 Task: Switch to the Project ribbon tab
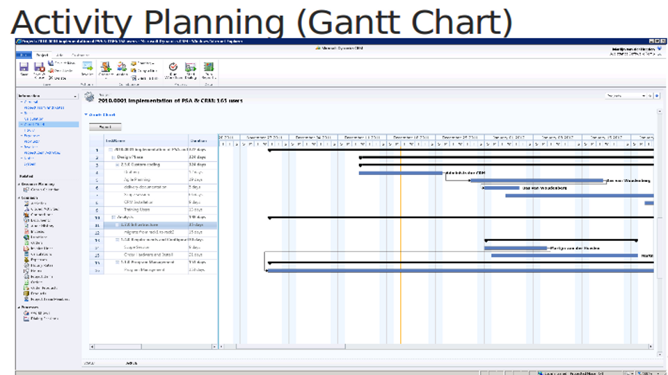tap(41, 54)
